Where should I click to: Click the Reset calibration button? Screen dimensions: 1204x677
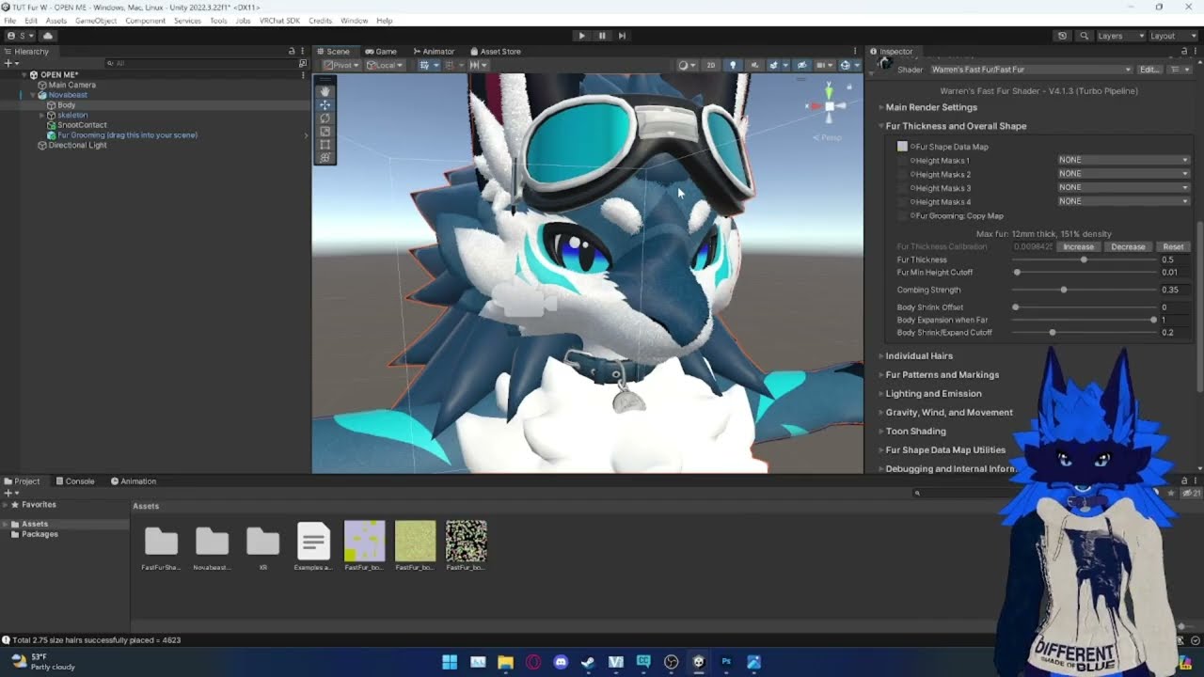coord(1173,246)
